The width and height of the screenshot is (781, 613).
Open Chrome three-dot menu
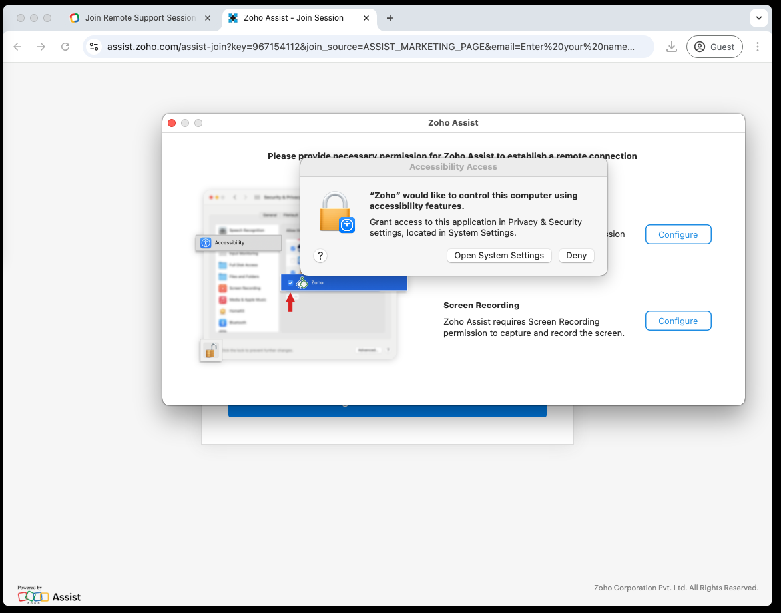click(757, 47)
